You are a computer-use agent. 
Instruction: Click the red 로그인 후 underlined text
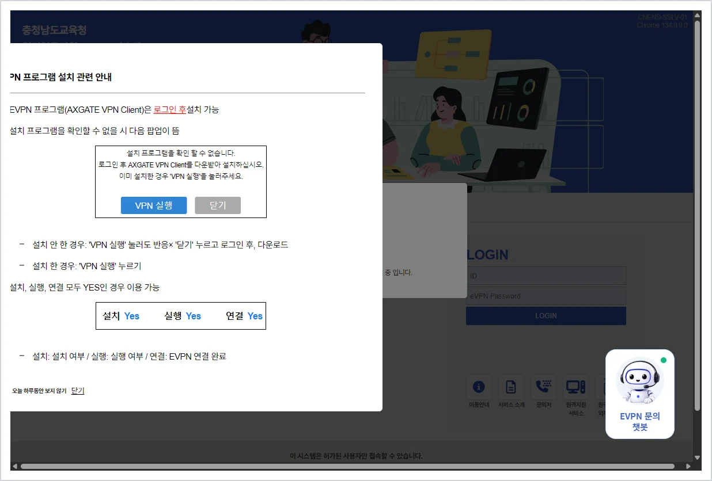point(170,109)
